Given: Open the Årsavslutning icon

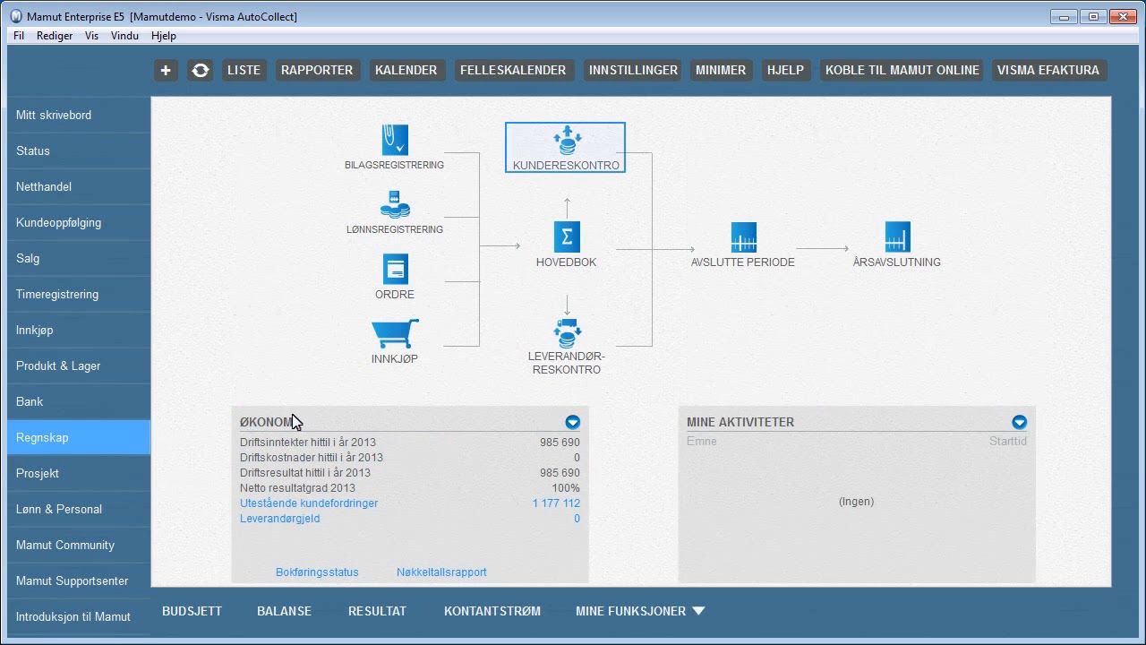Looking at the screenshot, I should pyautogui.click(x=897, y=237).
